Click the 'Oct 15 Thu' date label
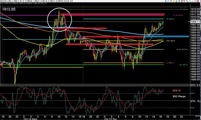The width and height of the screenshot is (201, 120). coord(110,119)
